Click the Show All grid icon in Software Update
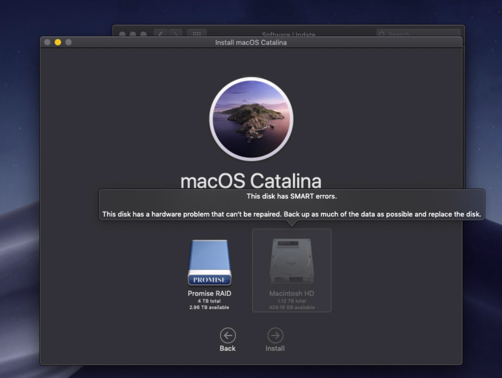The image size is (502, 378). 197,34
